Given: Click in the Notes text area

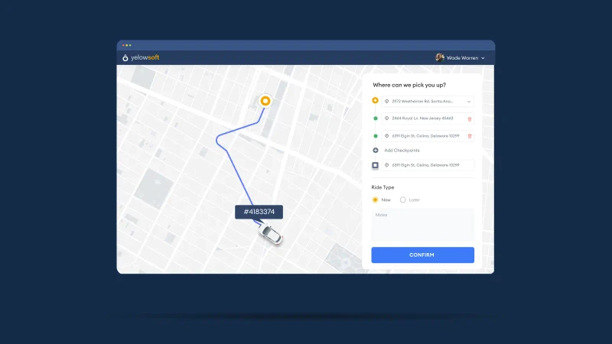Looking at the screenshot, I should point(422,225).
